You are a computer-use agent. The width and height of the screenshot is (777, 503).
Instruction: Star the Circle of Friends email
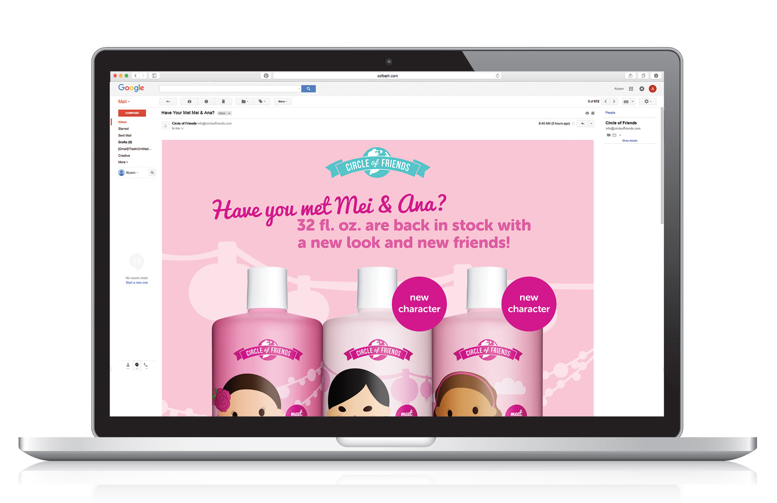tap(573, 124)
